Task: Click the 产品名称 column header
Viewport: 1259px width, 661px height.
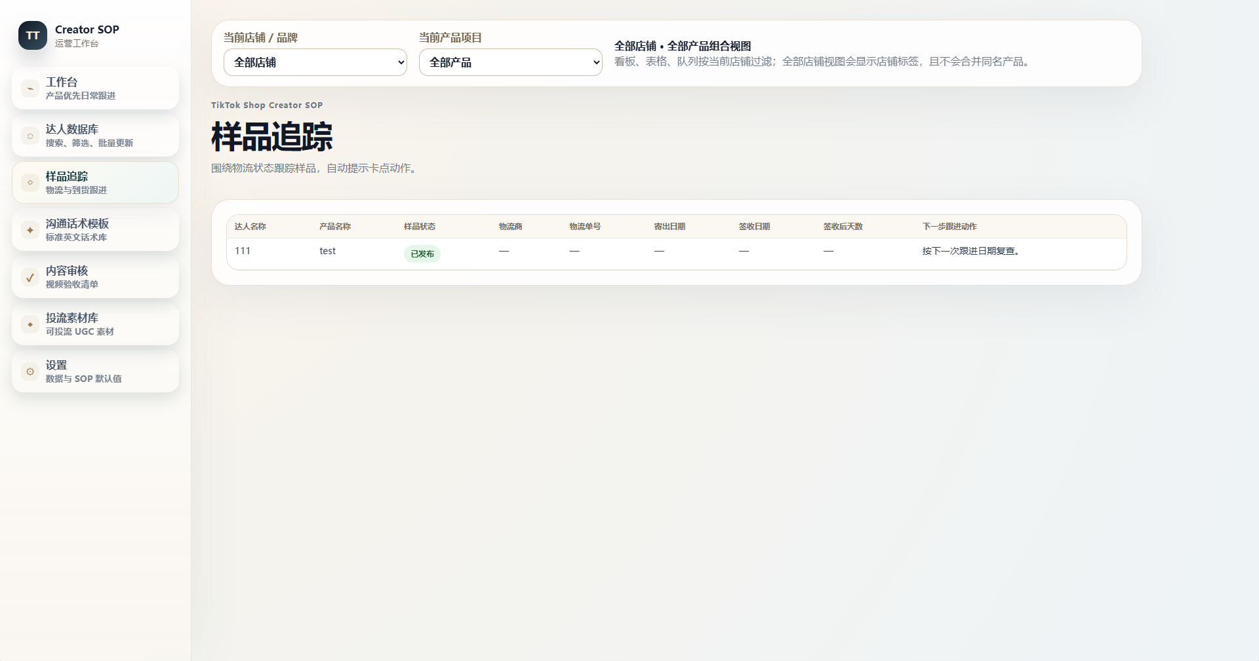Action: pyautogui.click(x=335, y=227)
